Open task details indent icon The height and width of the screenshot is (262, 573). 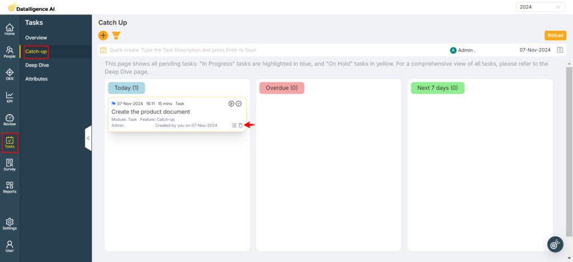pyautogui.click(x=234, y=125)
